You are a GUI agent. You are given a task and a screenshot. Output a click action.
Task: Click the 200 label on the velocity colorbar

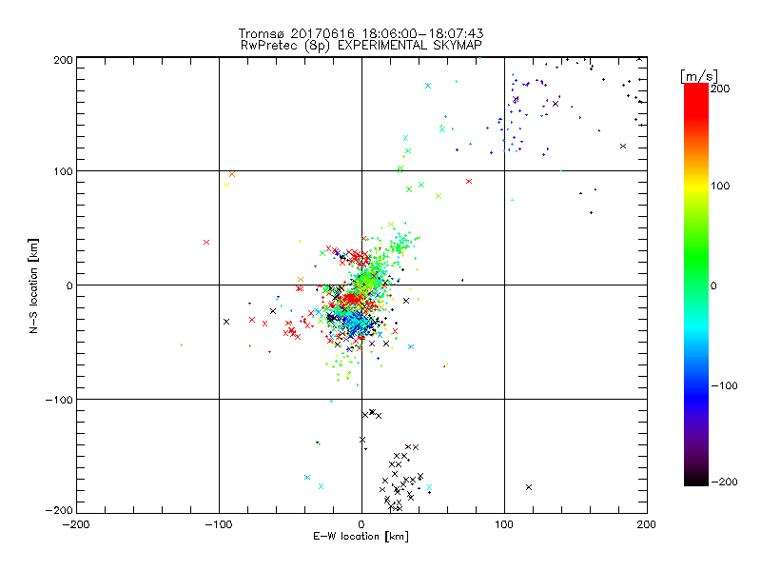pyautogui.click(x=720, y=89)
